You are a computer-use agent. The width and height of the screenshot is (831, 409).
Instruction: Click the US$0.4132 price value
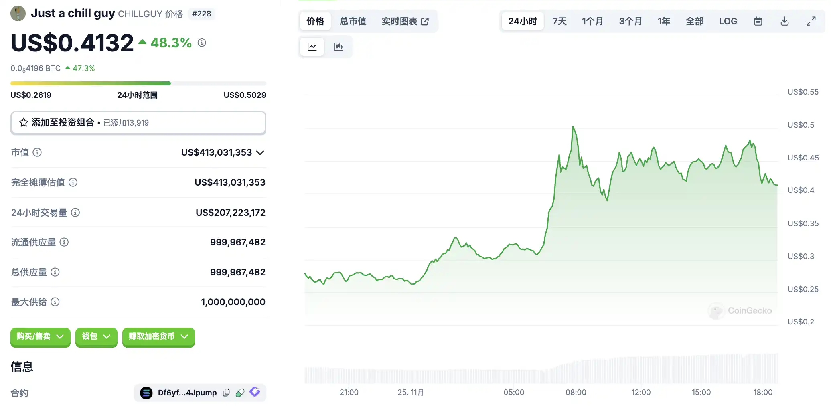tap(72, 43)
